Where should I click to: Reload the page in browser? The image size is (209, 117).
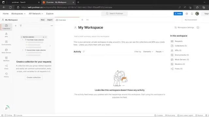10,7
